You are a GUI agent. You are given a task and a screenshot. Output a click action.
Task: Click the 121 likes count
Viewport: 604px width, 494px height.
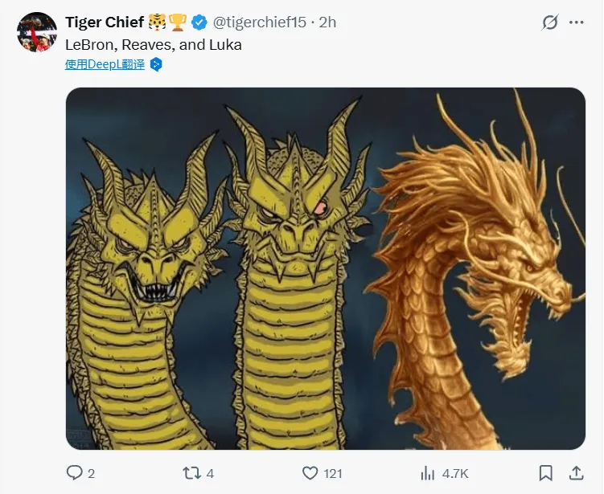[x=334, y=473]
